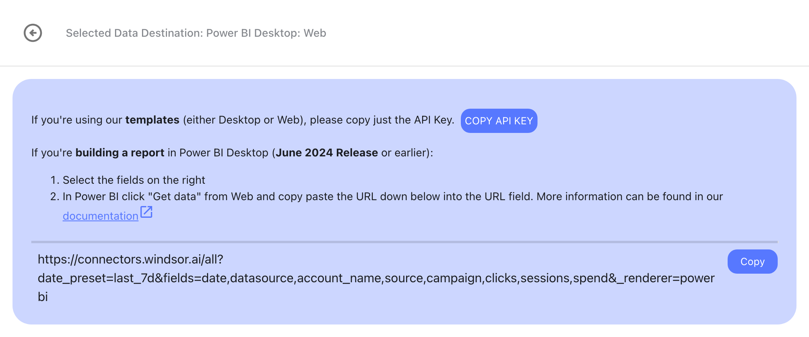Click the bold 'June 2024 Release' text

click(327, 152)
